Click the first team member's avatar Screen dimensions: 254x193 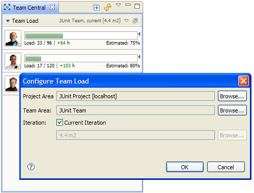point(13,38)
